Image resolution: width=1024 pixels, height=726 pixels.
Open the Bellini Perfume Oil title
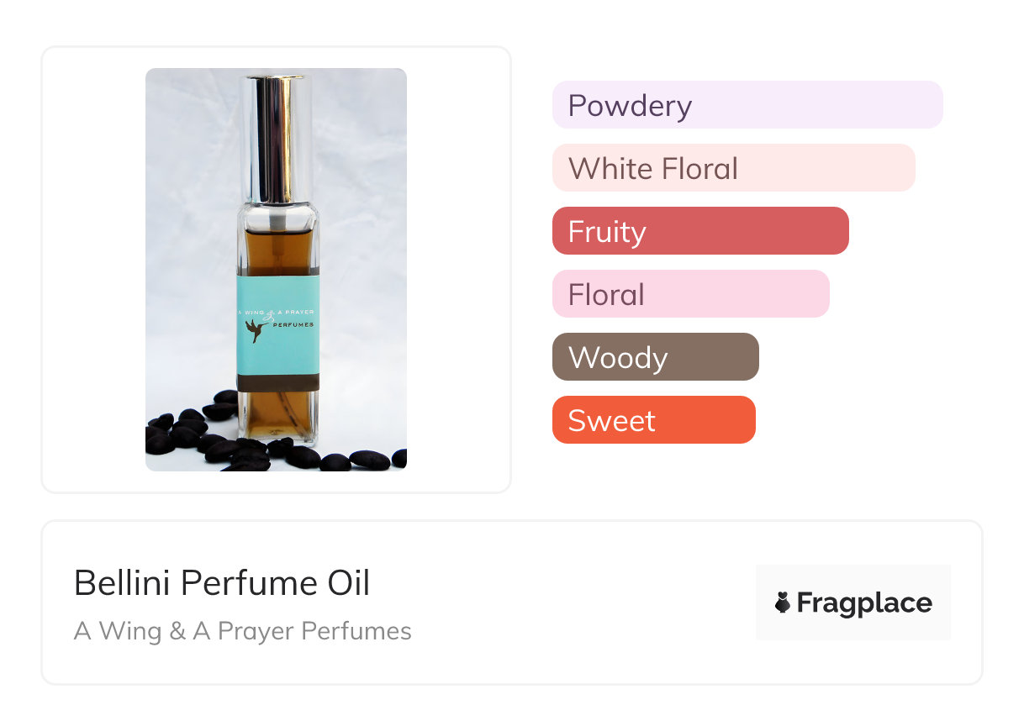coord(222,583)
